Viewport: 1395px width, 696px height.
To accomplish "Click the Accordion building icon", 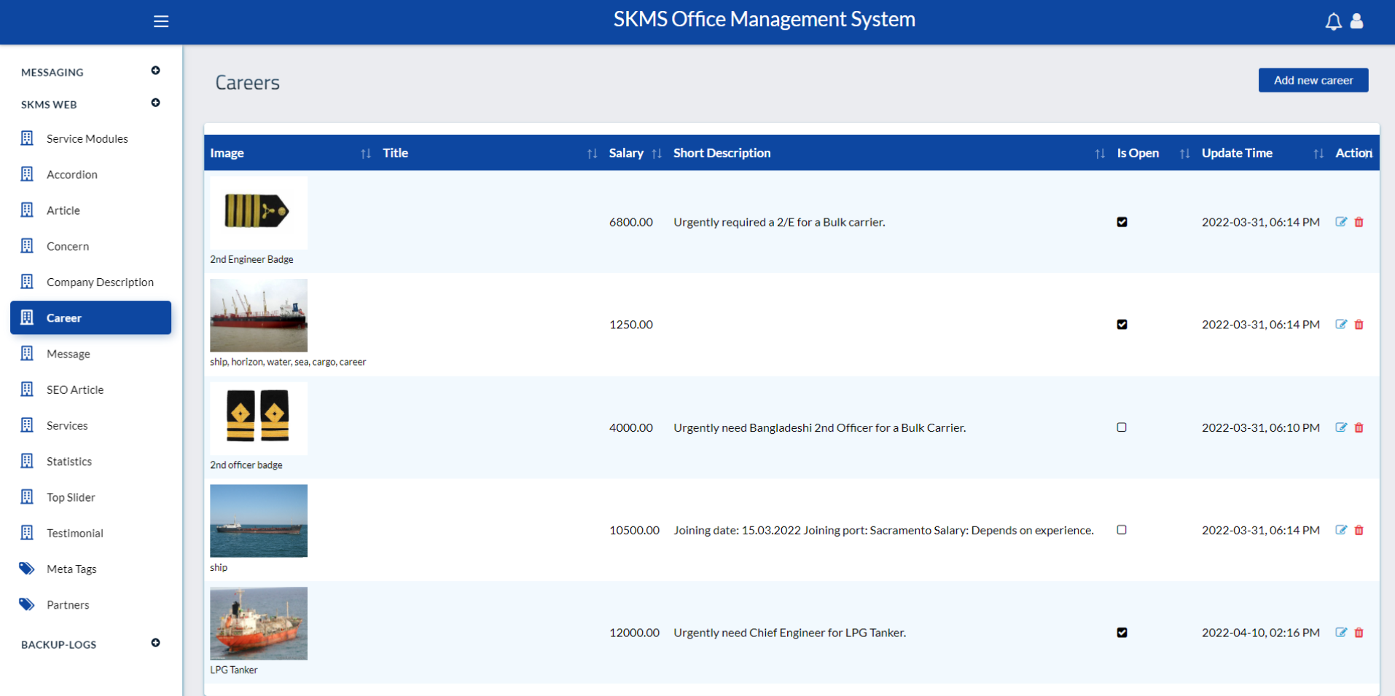I will (x=27, y=174).
